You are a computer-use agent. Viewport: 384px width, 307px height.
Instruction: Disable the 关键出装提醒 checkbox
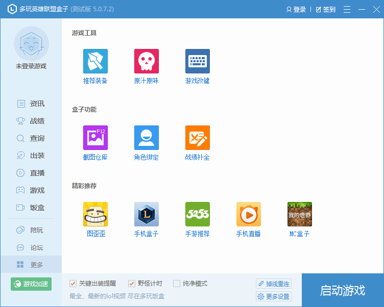pos(73,284)
